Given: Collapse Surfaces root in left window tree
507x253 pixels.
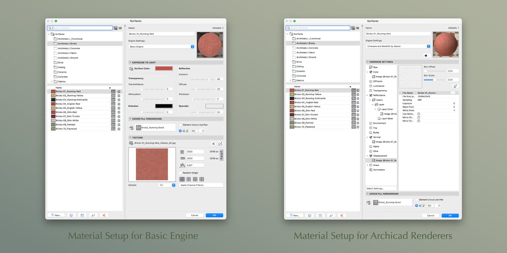Looking at the screenshot, I should [x=49, y=34].
